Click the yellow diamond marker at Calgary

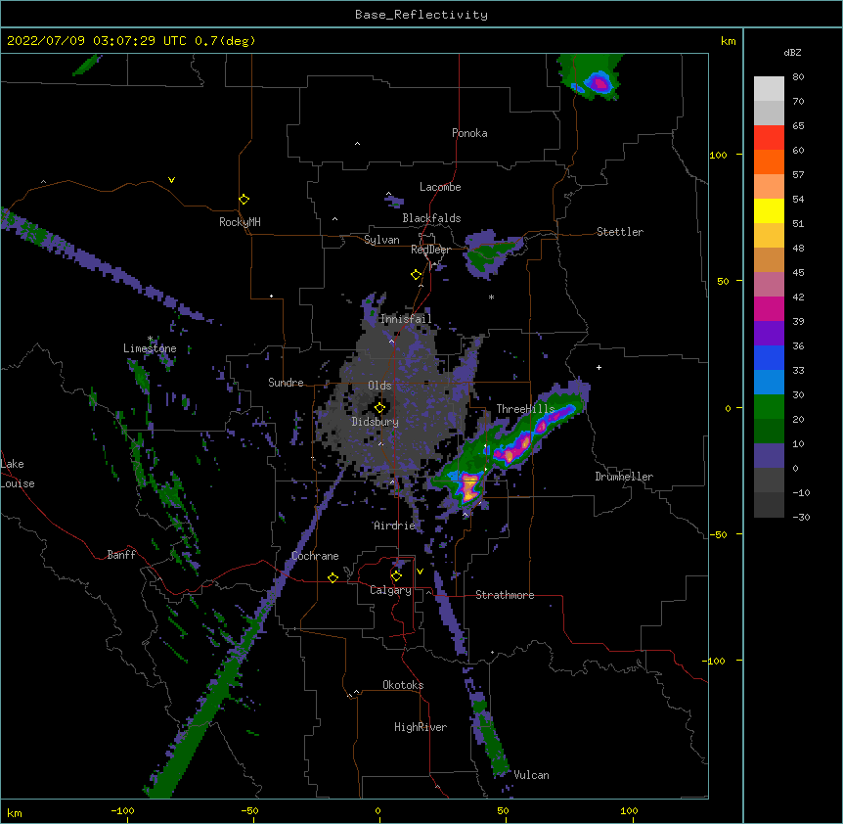tap(396, 576)
